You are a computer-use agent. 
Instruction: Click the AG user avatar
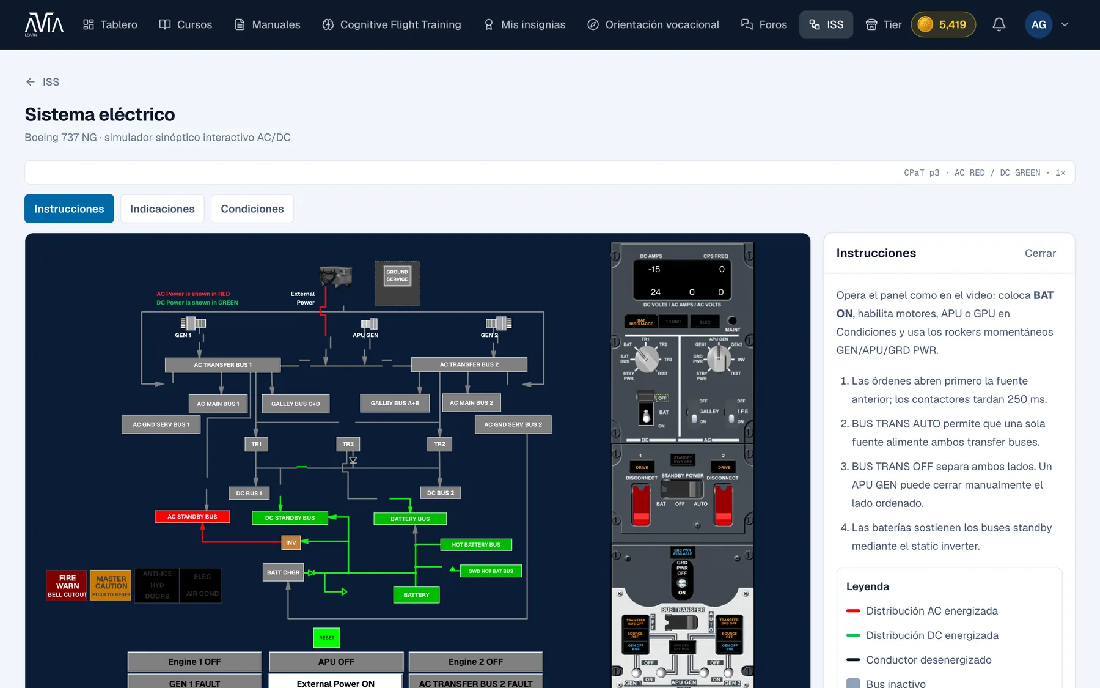click(x=1038, y=24)
